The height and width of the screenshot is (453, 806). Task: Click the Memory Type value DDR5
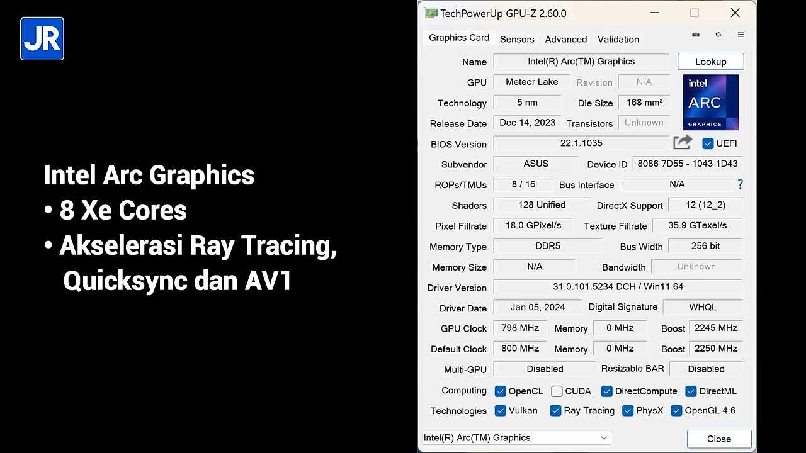(x=548, y=246)
